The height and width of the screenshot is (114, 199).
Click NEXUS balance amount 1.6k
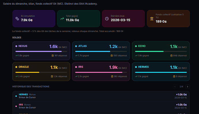tap(54, 46)
